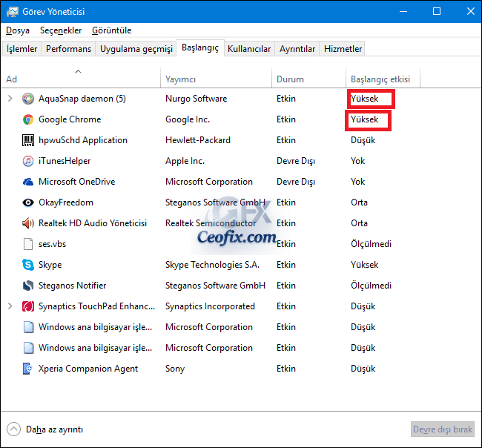Click Realtek Semiconductor publisher cell
This screenshot has width=482, height=448.
click(x=211, y=223)
